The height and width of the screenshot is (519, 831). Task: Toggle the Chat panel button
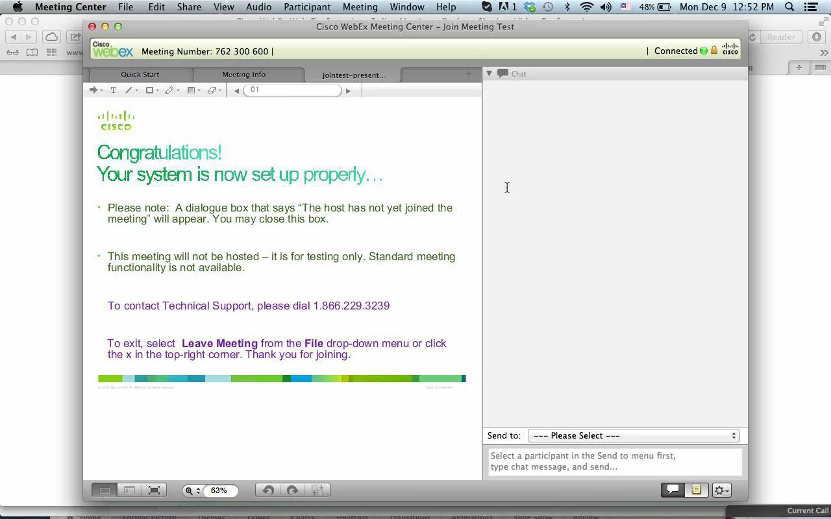(673, 490)
